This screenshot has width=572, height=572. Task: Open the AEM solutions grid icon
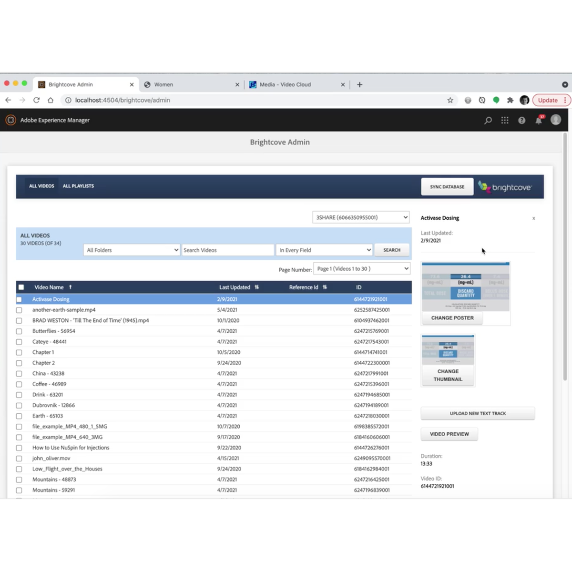(x=505, y=121)
